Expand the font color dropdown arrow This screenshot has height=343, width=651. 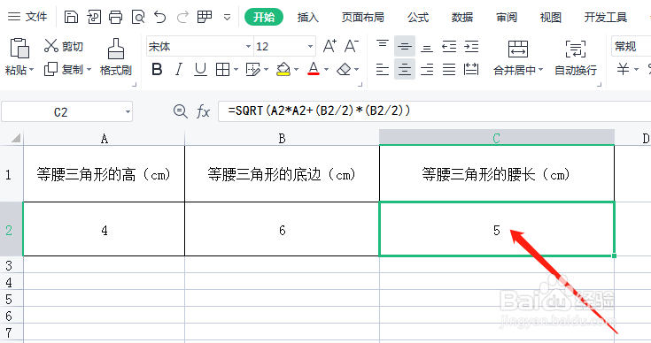coord(326,70)
